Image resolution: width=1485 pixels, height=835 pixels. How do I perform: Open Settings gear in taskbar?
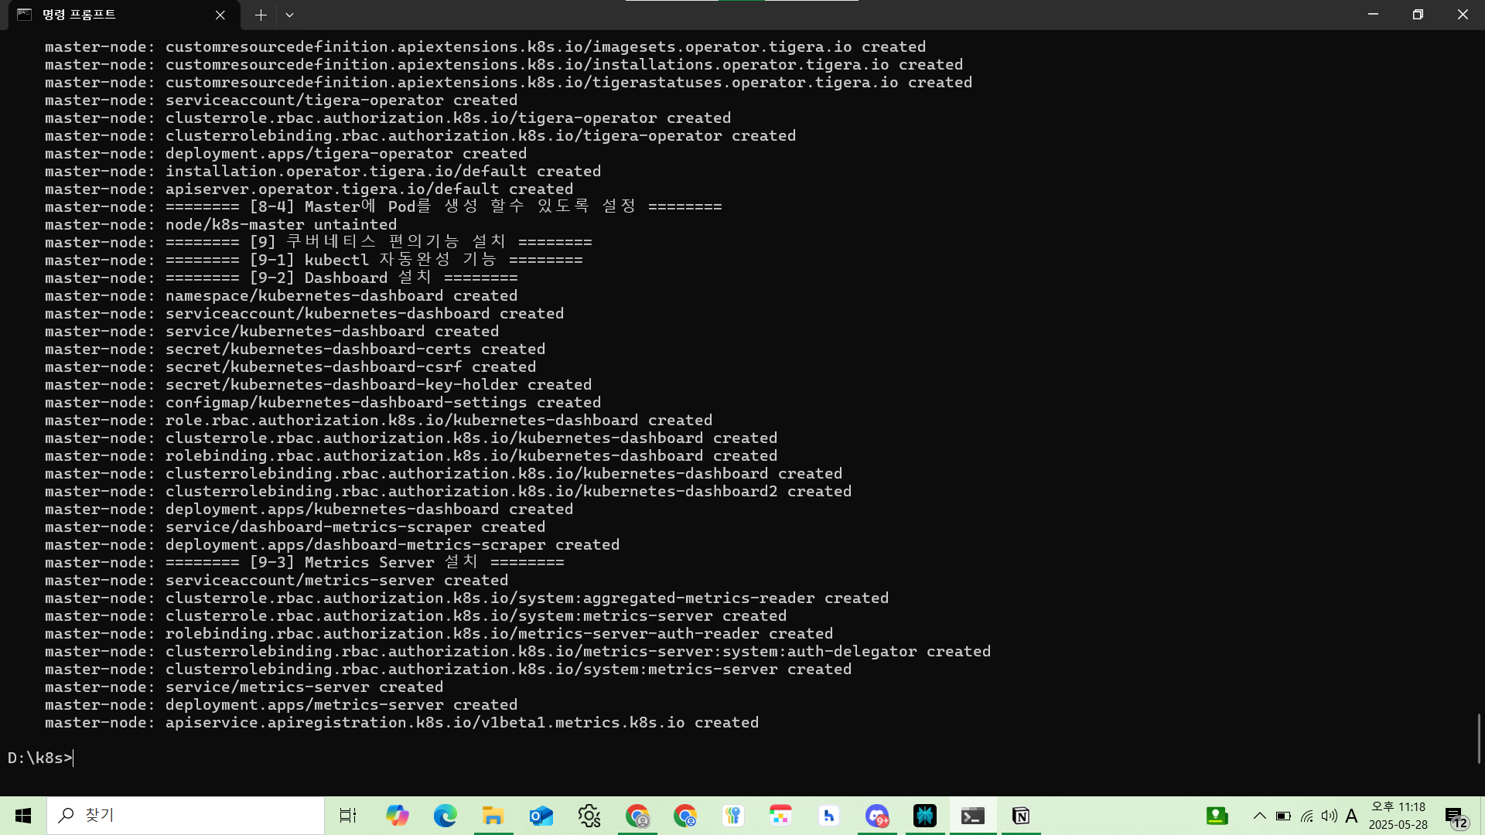point(589,816)
